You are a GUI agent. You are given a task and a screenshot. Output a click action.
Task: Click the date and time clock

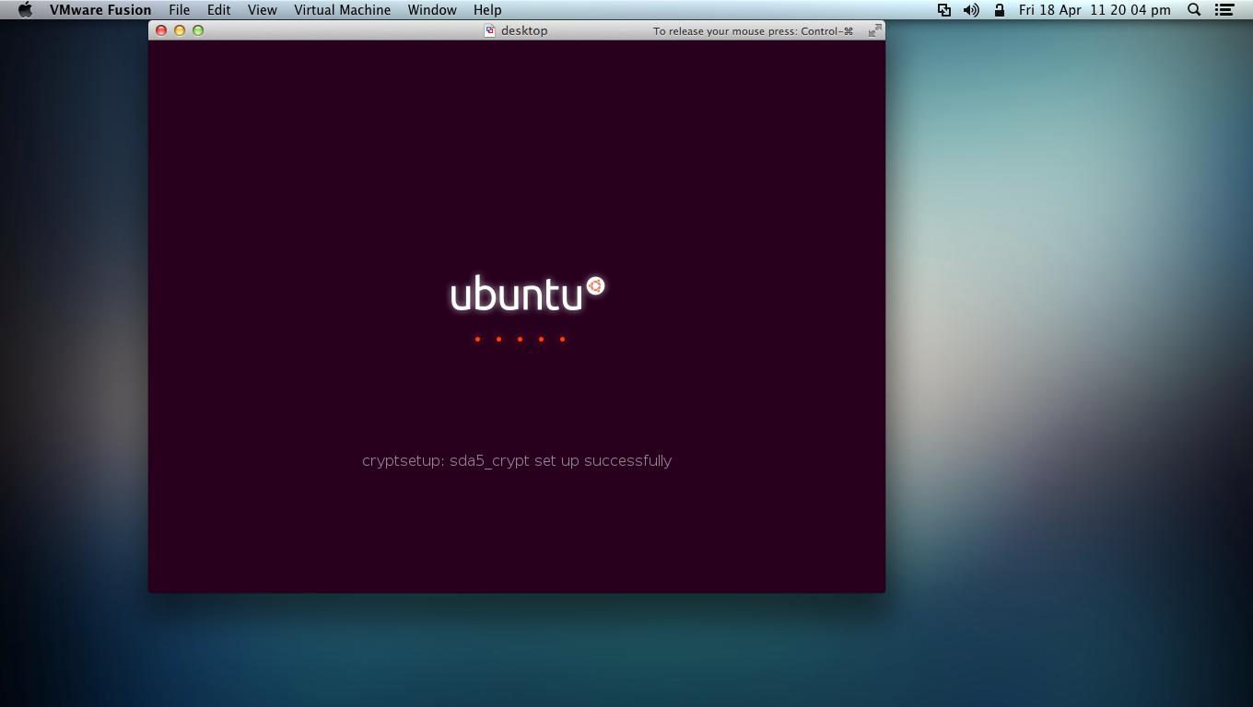(x=1095, y=10)
